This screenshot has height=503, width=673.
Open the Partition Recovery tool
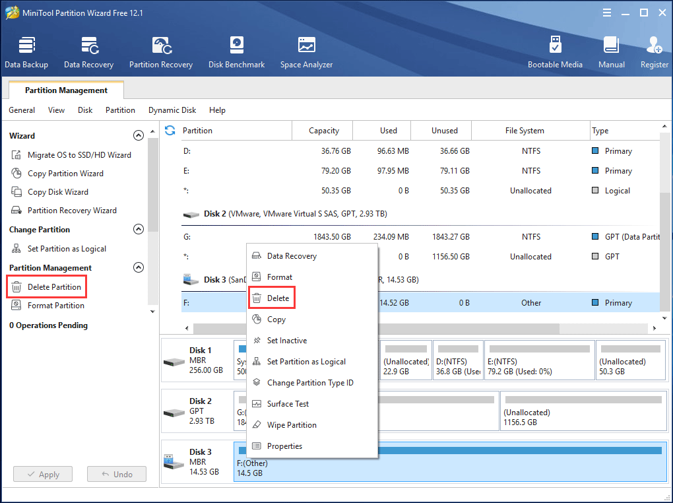tap(160, 51)
